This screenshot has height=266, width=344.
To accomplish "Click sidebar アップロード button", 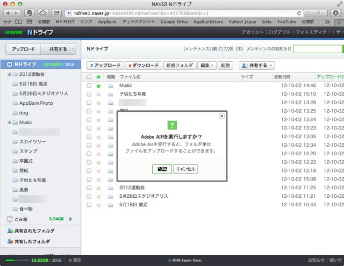I will click(x=23, y=49).
